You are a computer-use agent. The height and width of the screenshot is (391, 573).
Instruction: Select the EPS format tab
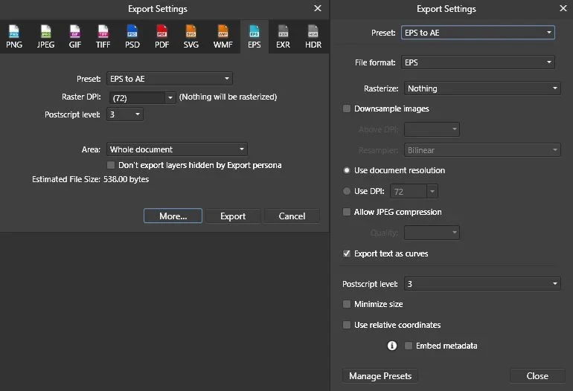click(x=255, y=36)
